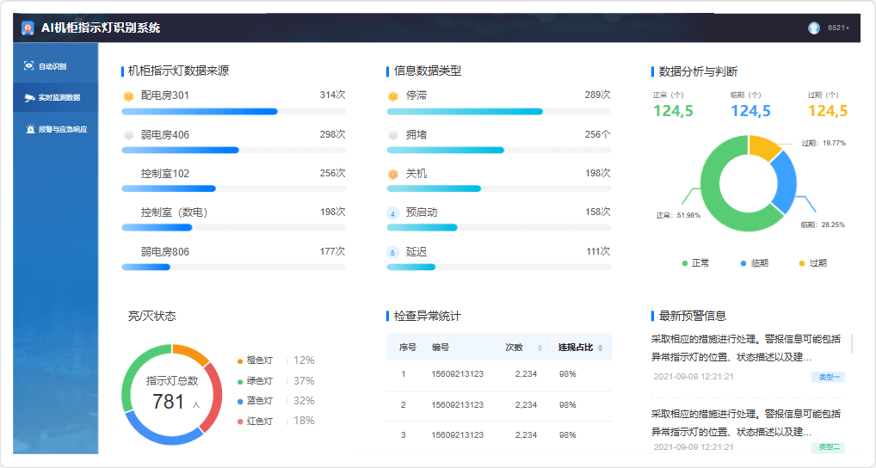Sort the table by 次数 column
Screen dimensions: 876x468
[540, 348]
